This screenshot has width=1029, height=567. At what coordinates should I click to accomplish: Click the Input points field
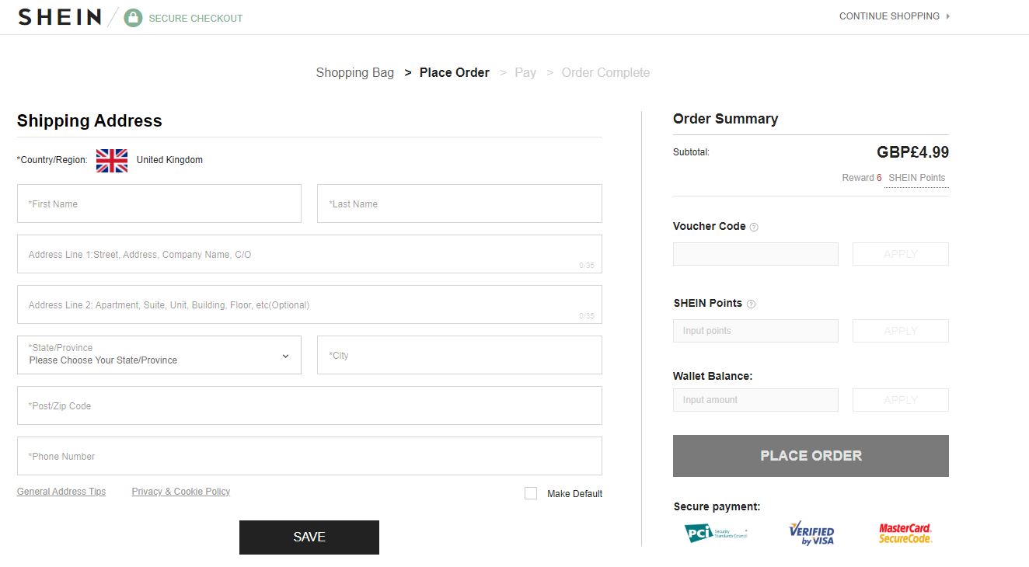pos(755,331)
